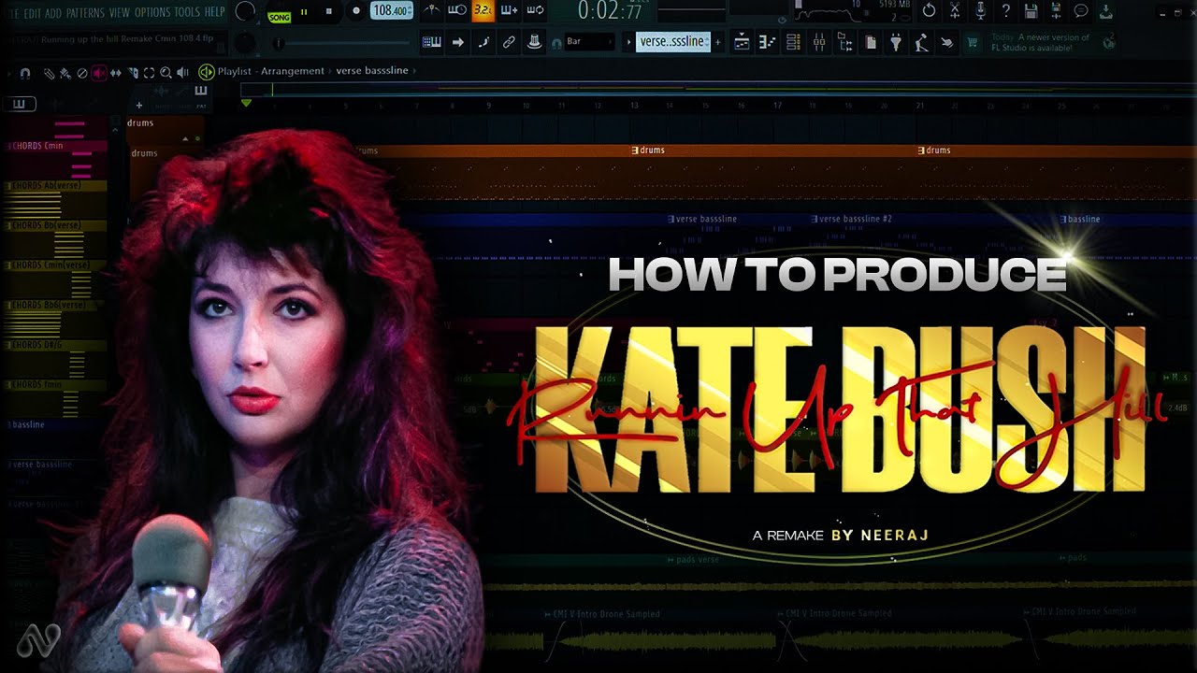Image resolution: width=1197 pixels, height=673 pixels.
Task: Toggle the playlist magnet snap icon
Action: (25, 72)
